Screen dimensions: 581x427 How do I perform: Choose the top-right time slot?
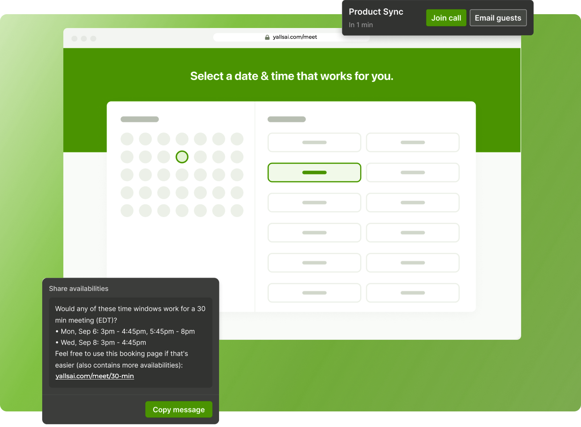click(x=413, y=142)
